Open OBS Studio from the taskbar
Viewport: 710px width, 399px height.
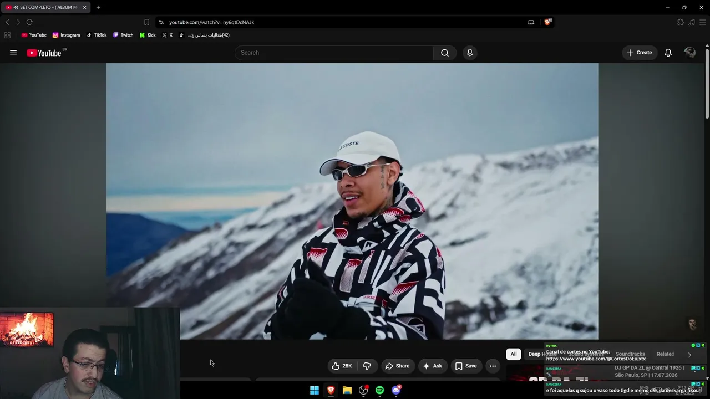click(x=363, y=390)
